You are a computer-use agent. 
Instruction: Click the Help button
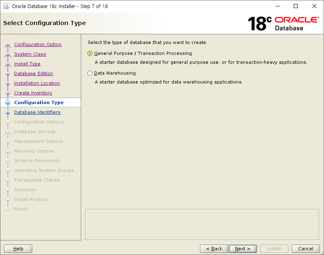tap(18, 249)
